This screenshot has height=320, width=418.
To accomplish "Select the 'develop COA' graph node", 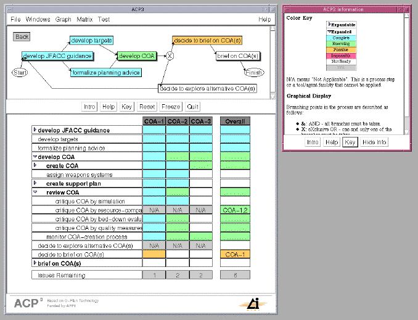I will [x=137, y=56].
